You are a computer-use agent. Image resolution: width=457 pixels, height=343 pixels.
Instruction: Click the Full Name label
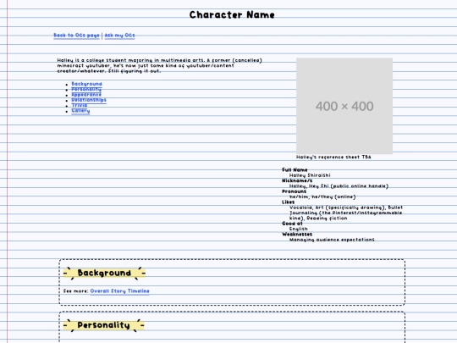pos(295,169)
